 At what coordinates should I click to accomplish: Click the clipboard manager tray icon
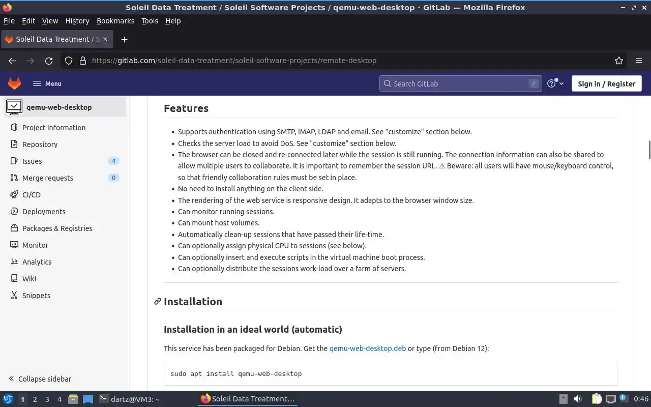[597, 399]
